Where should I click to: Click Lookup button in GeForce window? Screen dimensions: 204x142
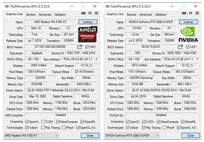[x=188, y=22]
